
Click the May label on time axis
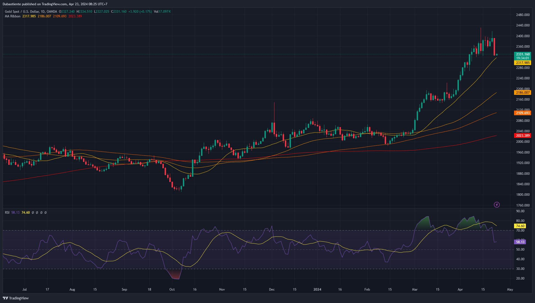(x=510, y=289)
